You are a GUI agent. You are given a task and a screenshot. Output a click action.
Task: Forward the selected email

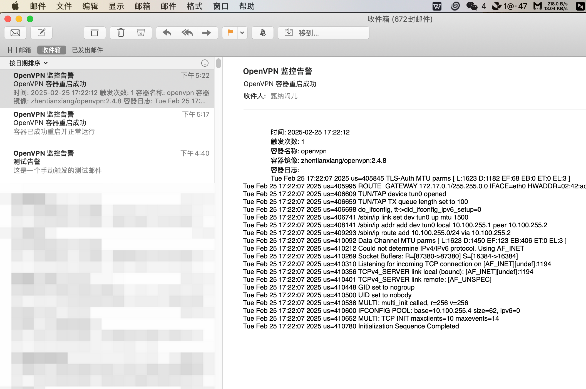tap(207, 33)
